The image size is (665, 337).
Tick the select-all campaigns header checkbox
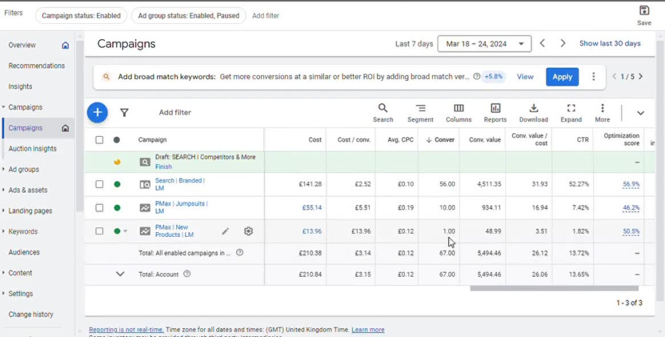(99, 140)
